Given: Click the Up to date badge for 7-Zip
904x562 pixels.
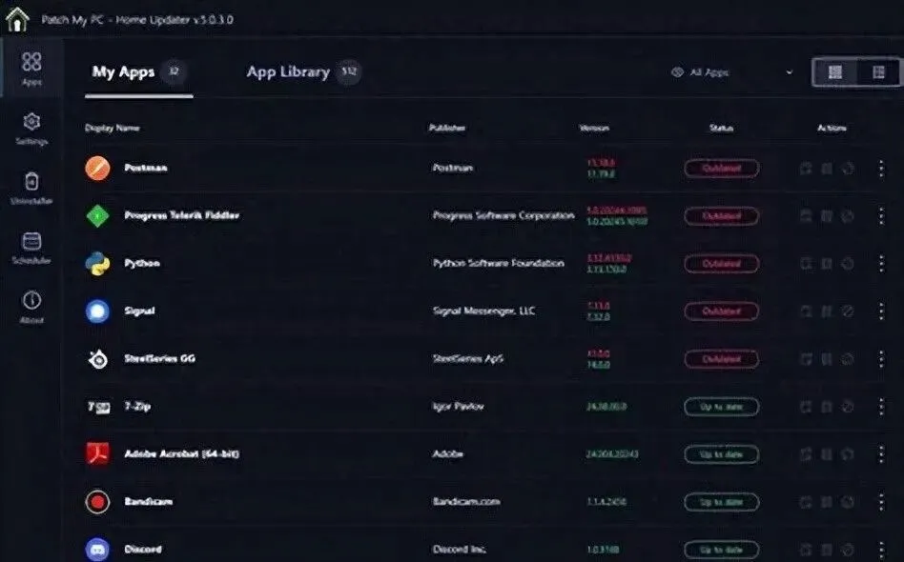Looking at the screenshot, I should (721, 407).
